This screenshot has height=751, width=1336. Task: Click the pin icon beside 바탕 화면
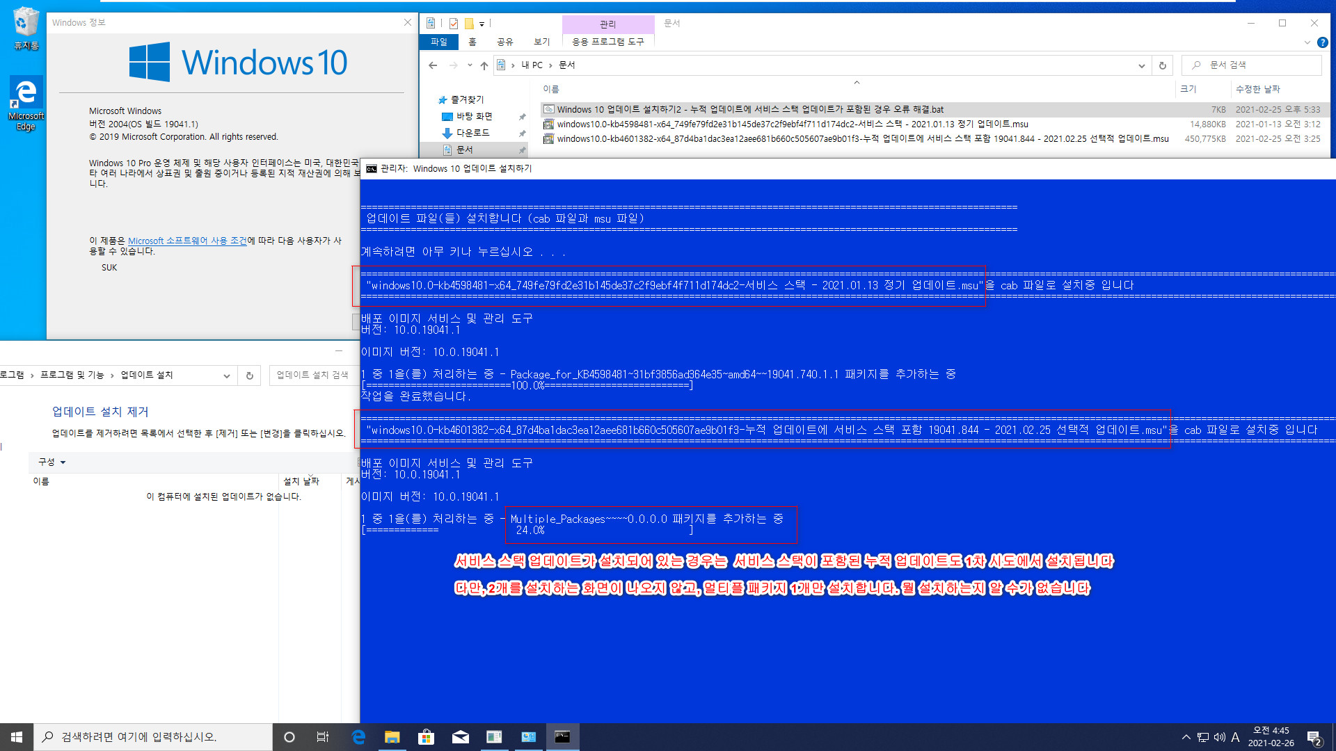coord(522,117)
